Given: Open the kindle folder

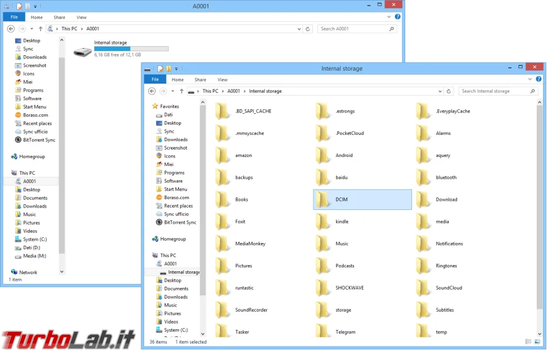Looking at the screenshot, I should pyautogui.click(x=332, y=221).
